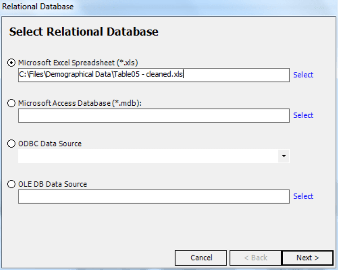Click the Microsoft Access Database (*.mdb) label text

(x=80, y=103)
